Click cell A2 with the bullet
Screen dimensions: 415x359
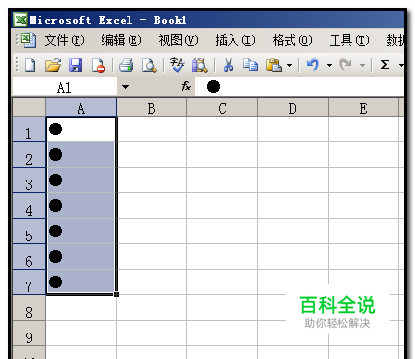tap(81, 155)
